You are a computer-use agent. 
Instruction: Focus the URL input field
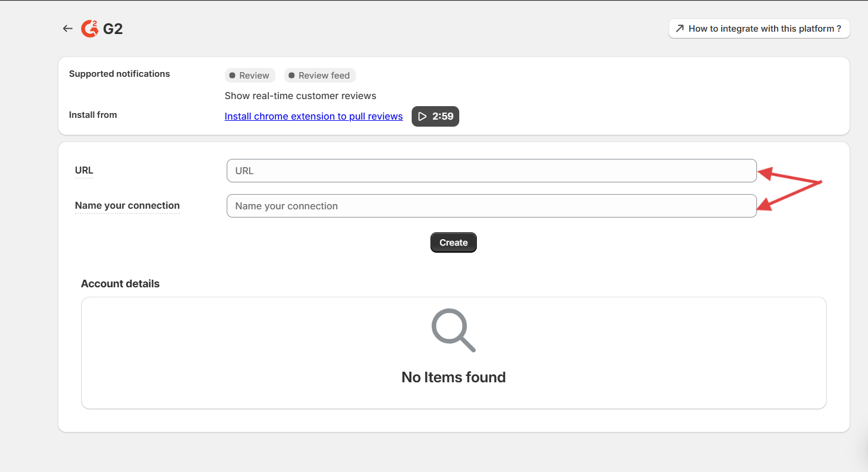(491, 171)
